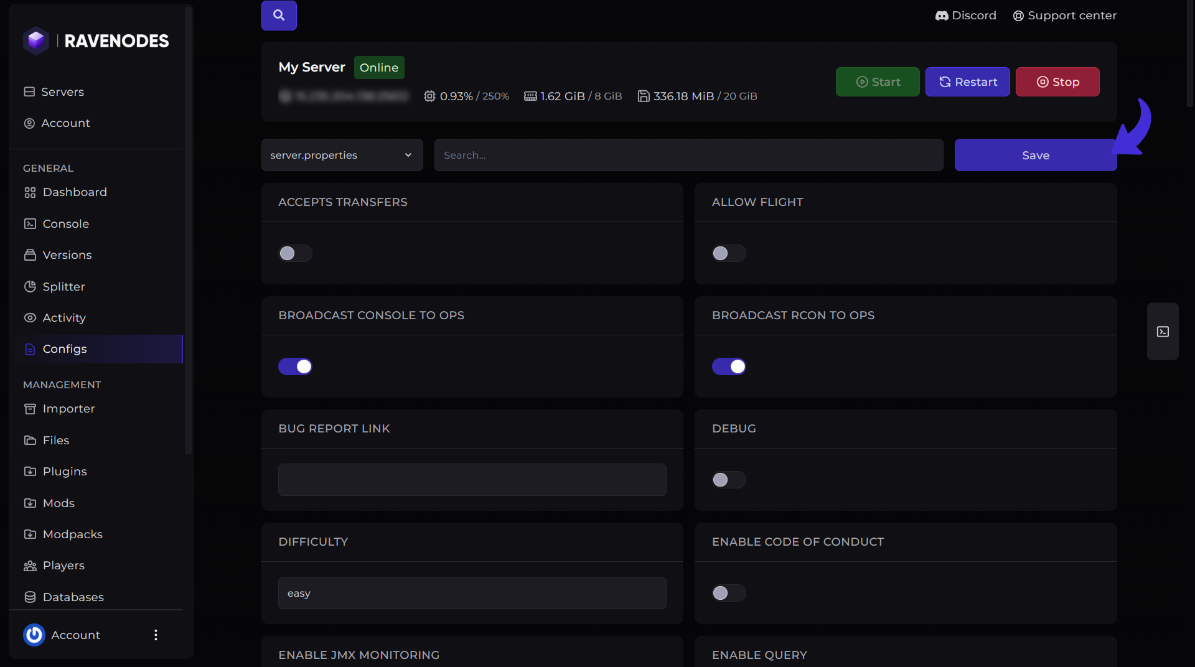Click the Ravenodes logo icon

point(36,40)
